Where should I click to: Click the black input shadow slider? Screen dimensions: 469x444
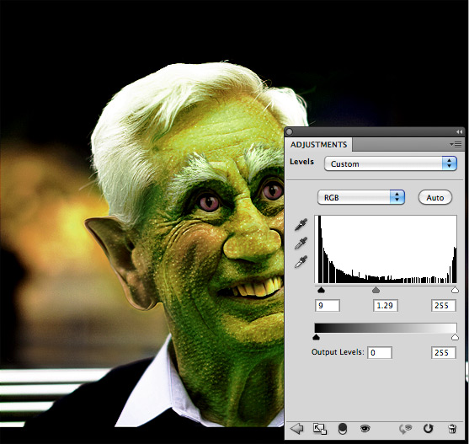pos(321,290)
